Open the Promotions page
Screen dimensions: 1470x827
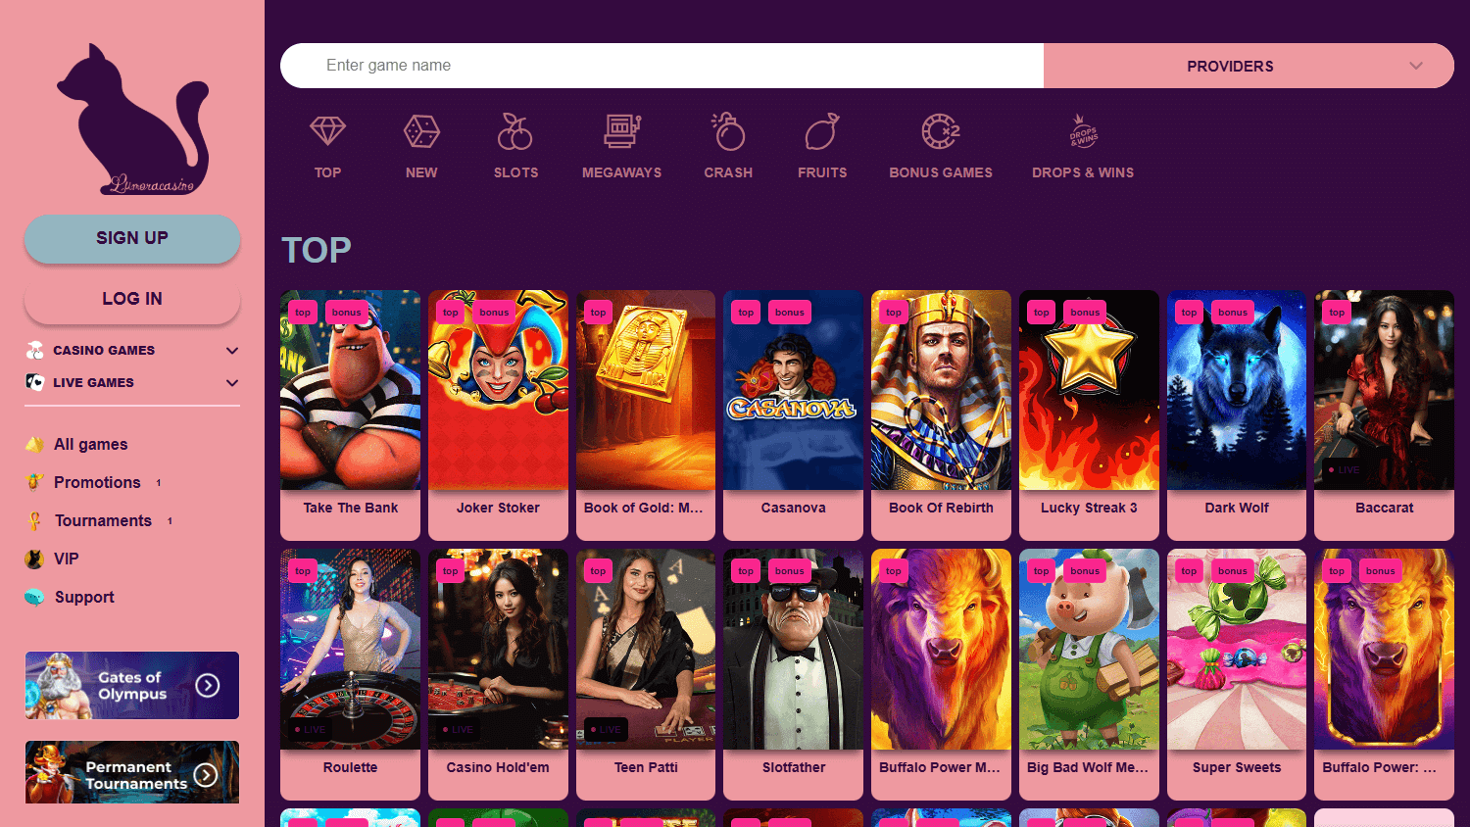95,482
